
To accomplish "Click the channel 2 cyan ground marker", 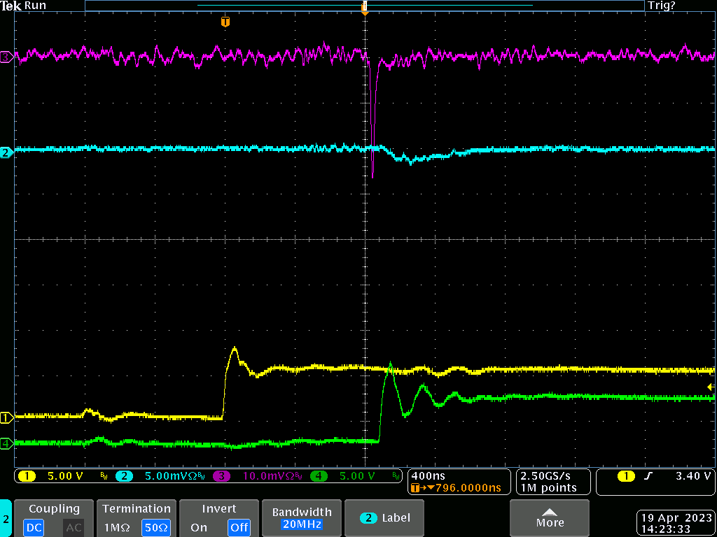I will tap(6, 152).
